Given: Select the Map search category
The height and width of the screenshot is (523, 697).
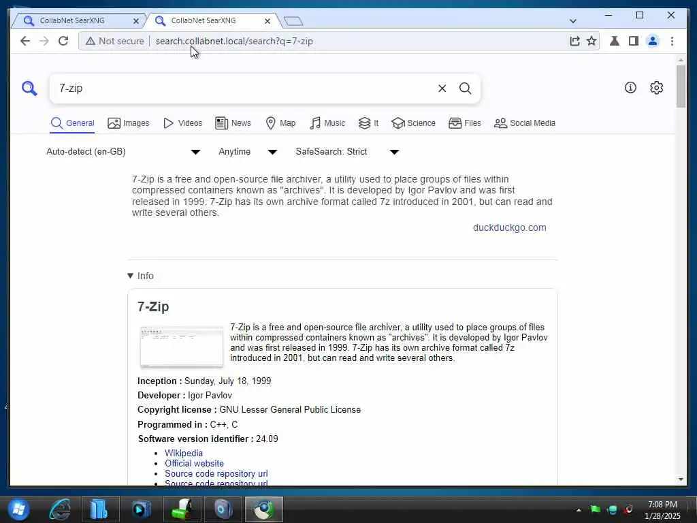Looking at the screenshot, I should 280,123.
